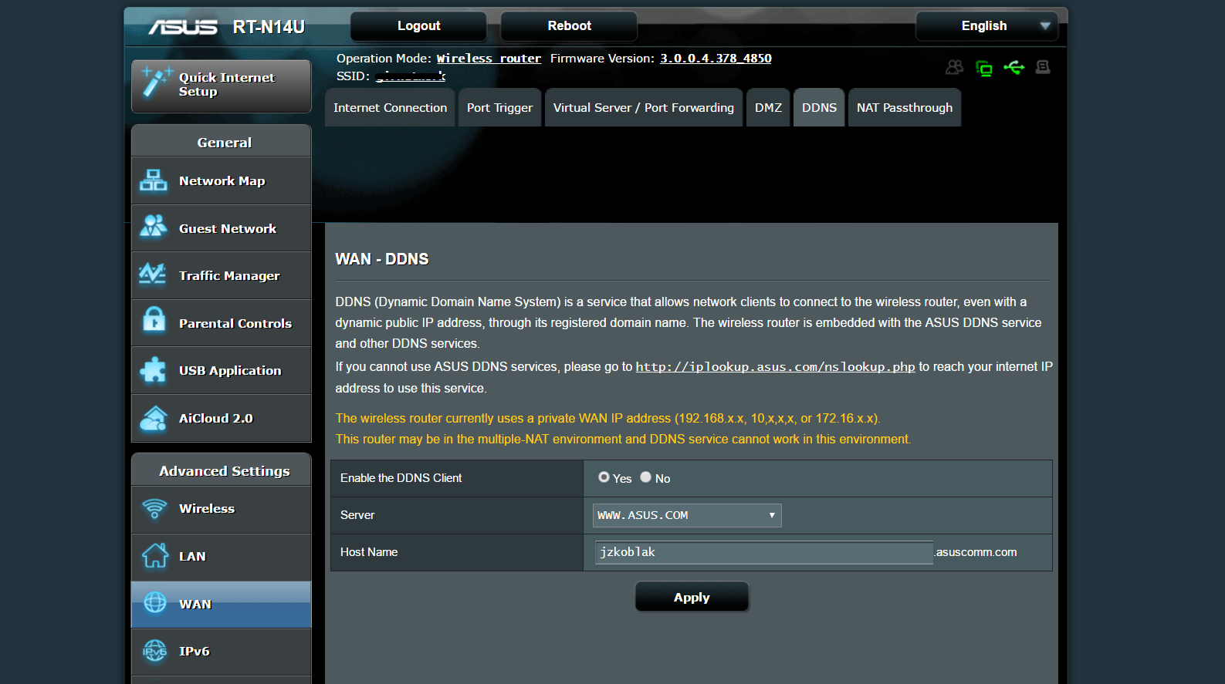Open Guest Network via its people icon
This screenshot has width=1225, height=684.
153,227
